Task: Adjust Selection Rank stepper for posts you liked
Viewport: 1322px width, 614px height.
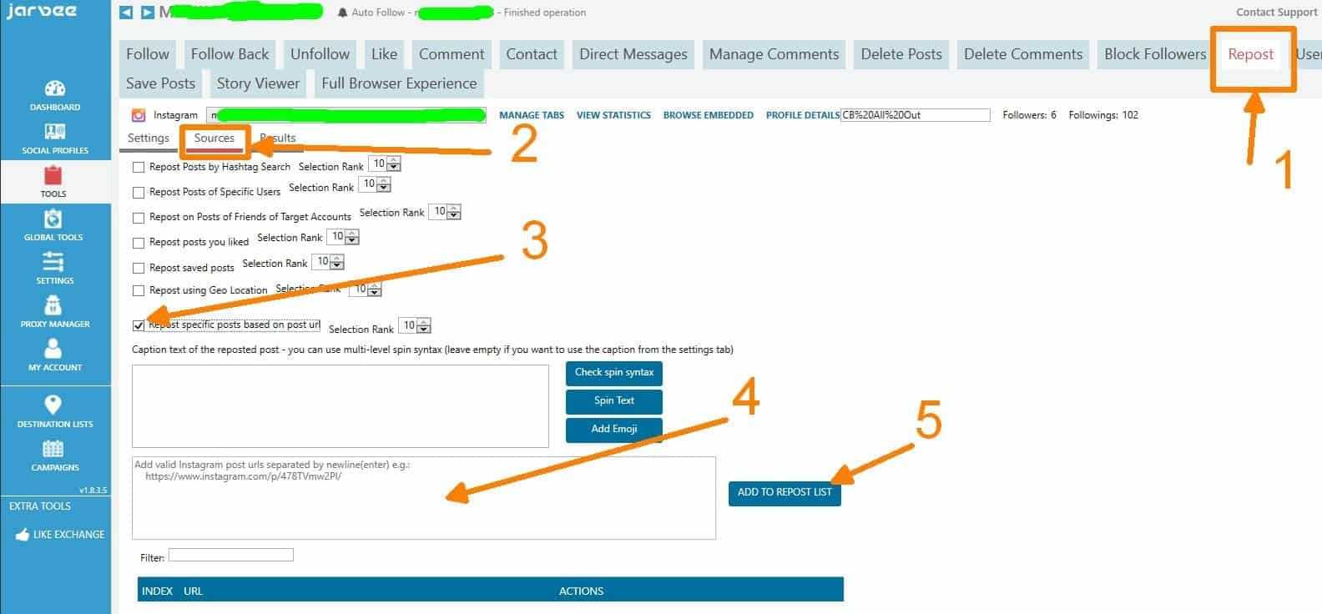Action: (x=343, y=237)
